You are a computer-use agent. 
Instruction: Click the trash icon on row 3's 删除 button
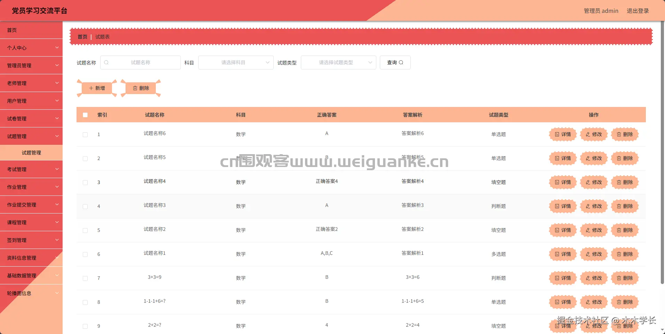click(619, 182)
